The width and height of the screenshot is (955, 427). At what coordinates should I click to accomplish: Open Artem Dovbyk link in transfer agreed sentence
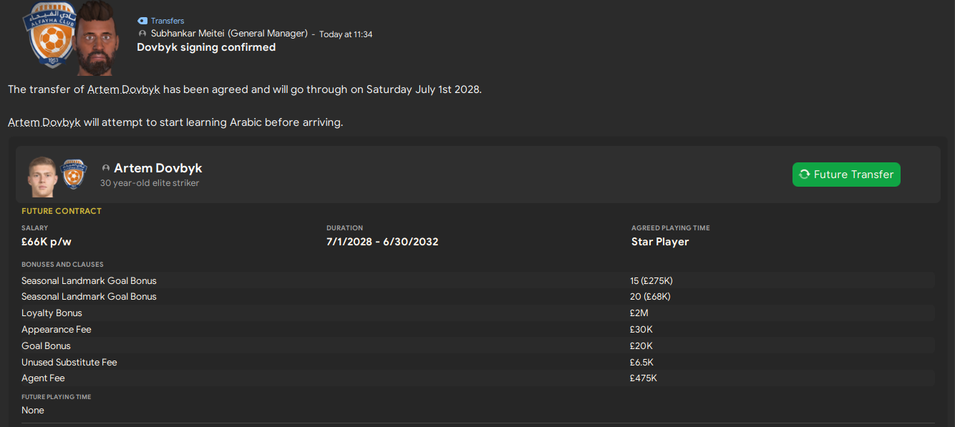[124, 89]
